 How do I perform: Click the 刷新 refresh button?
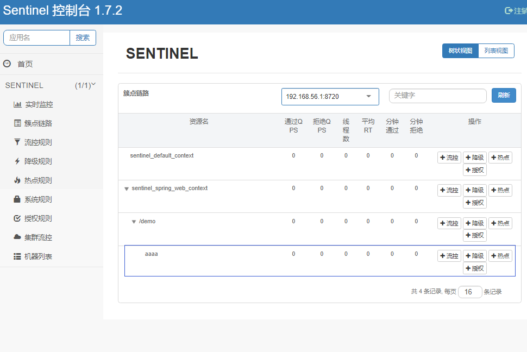tap(504, 95)
